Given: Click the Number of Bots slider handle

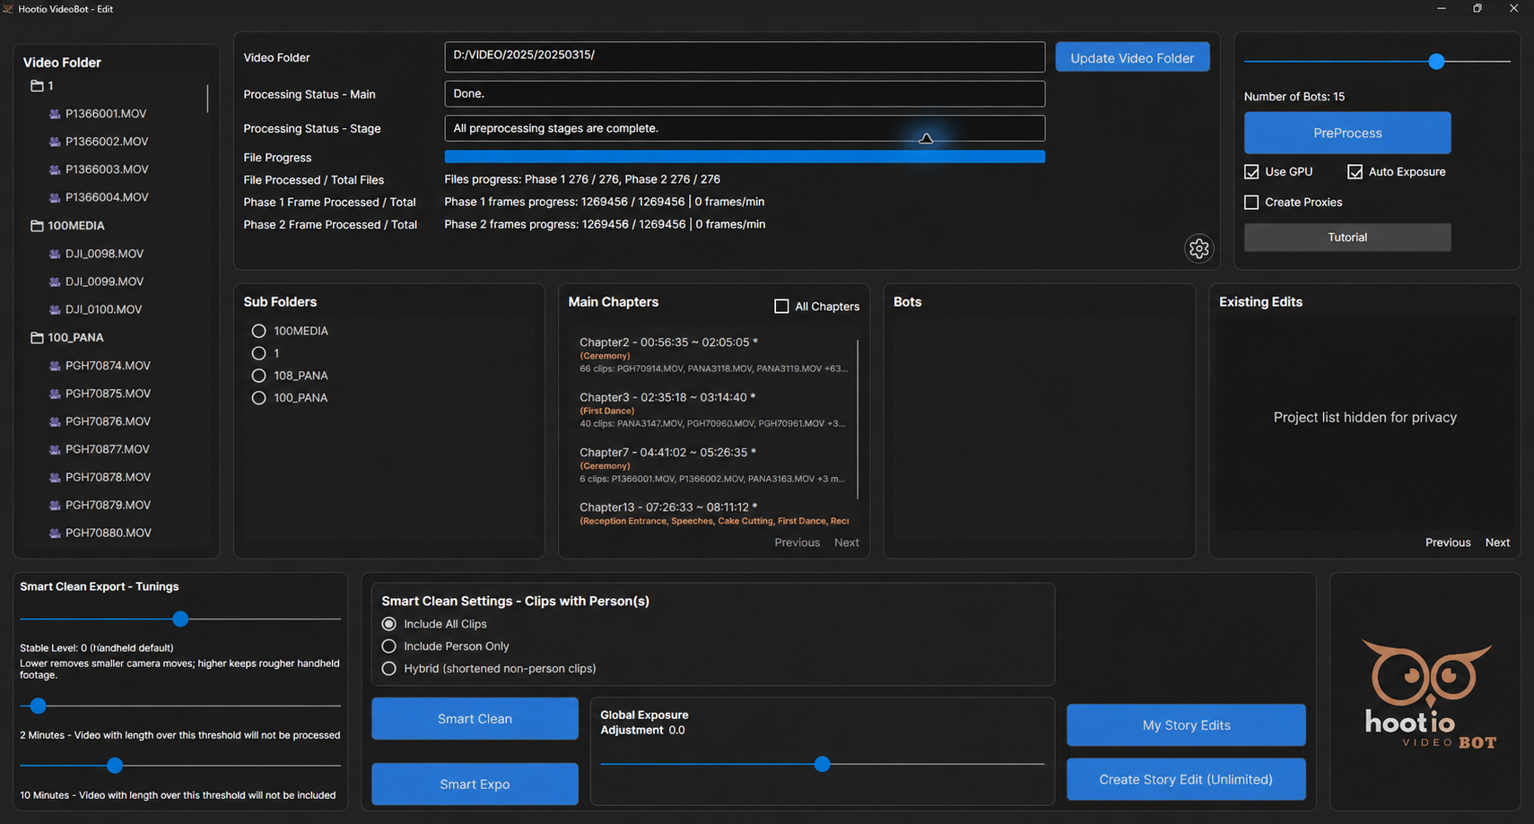Looking at the screenshot, I should point(1436,61).
